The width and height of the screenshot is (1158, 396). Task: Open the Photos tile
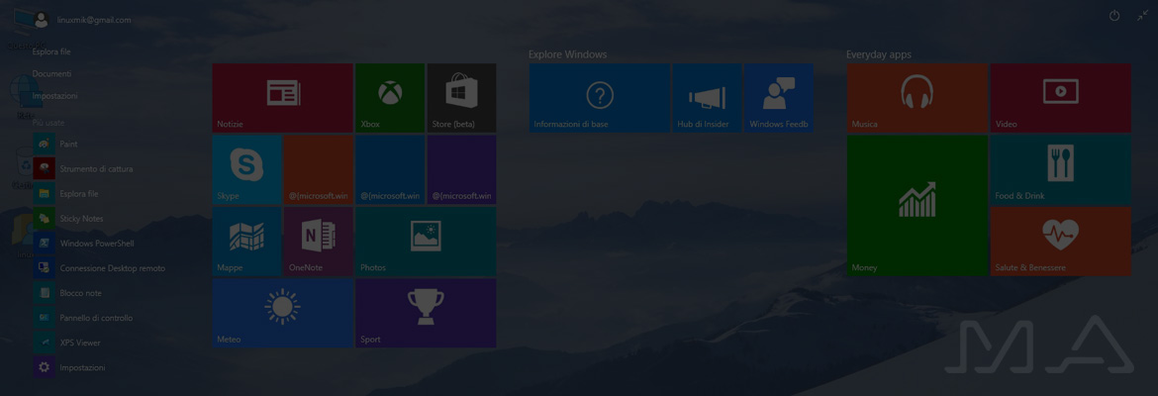[427, 241]
